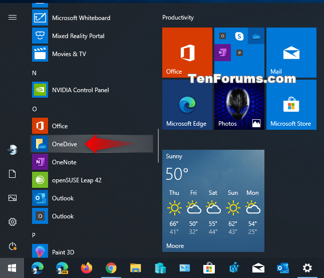The image size is (324, 278).
Task: Open the Settings gear on the taskbar
Action: point(307,268)
